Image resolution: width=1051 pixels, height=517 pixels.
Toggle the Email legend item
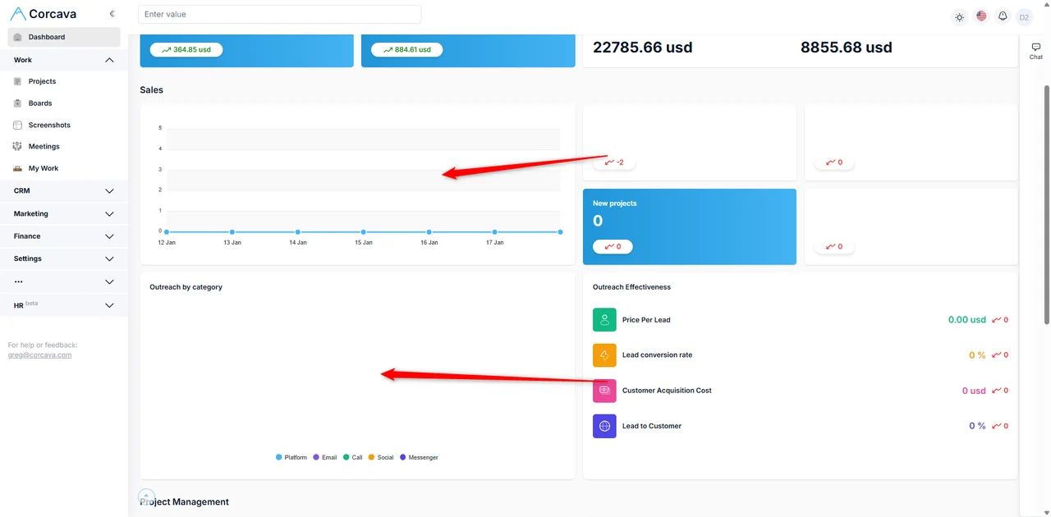[325, 457]
